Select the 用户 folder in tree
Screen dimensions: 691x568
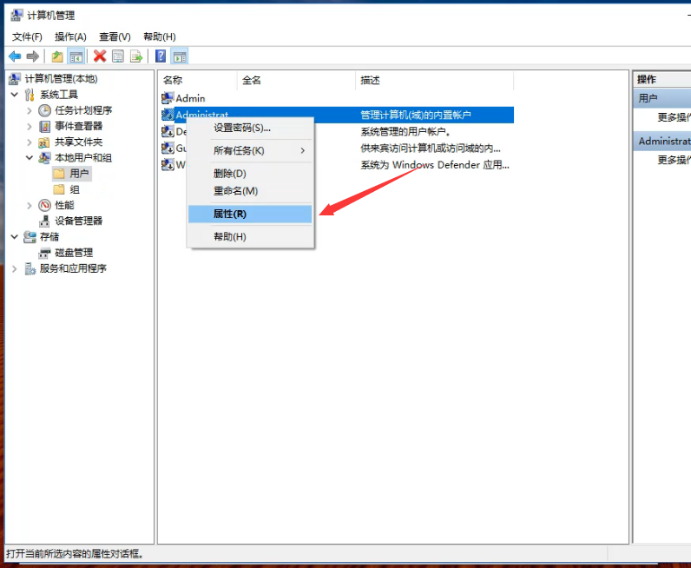(x=79, y=174)
